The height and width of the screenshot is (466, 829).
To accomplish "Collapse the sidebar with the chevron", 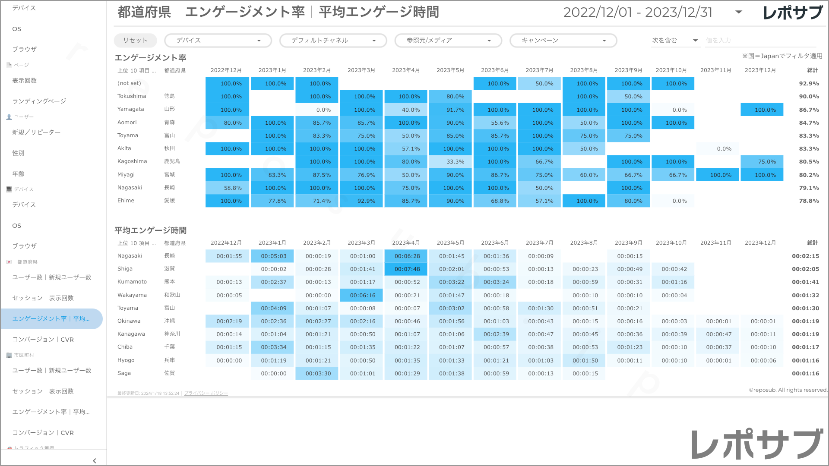I will pos(95,460).
